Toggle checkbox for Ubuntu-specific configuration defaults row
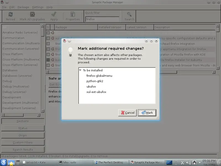Image resolution: width=221 pixels, height=166 pixels. (x=48, y=38)
